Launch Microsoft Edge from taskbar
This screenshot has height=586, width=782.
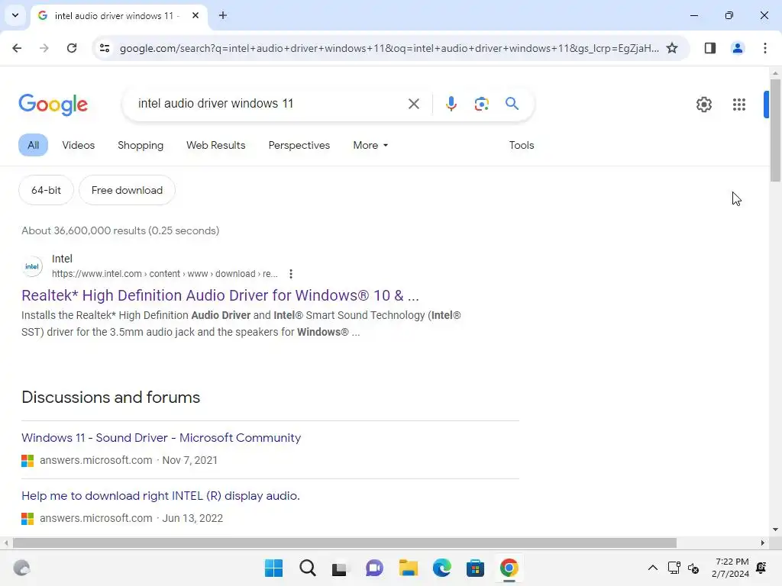coord(441,568)
